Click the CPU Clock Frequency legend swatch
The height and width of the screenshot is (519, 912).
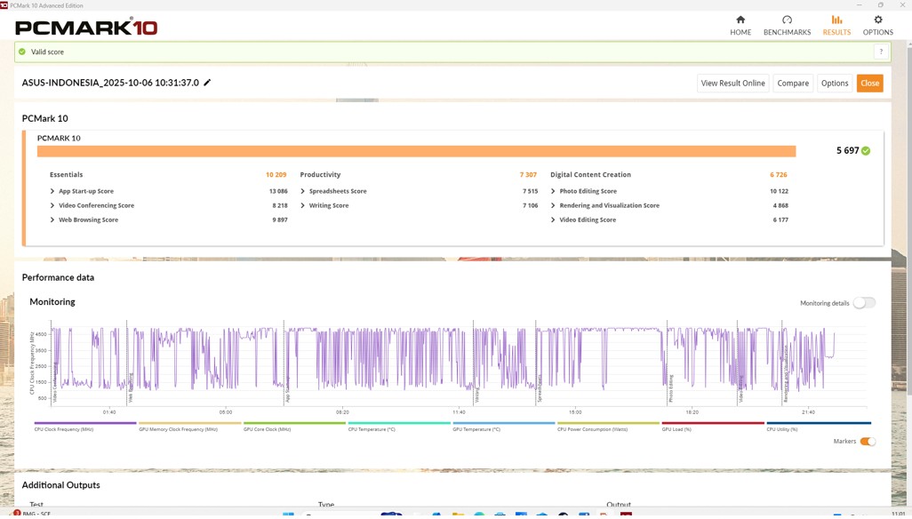85,423
